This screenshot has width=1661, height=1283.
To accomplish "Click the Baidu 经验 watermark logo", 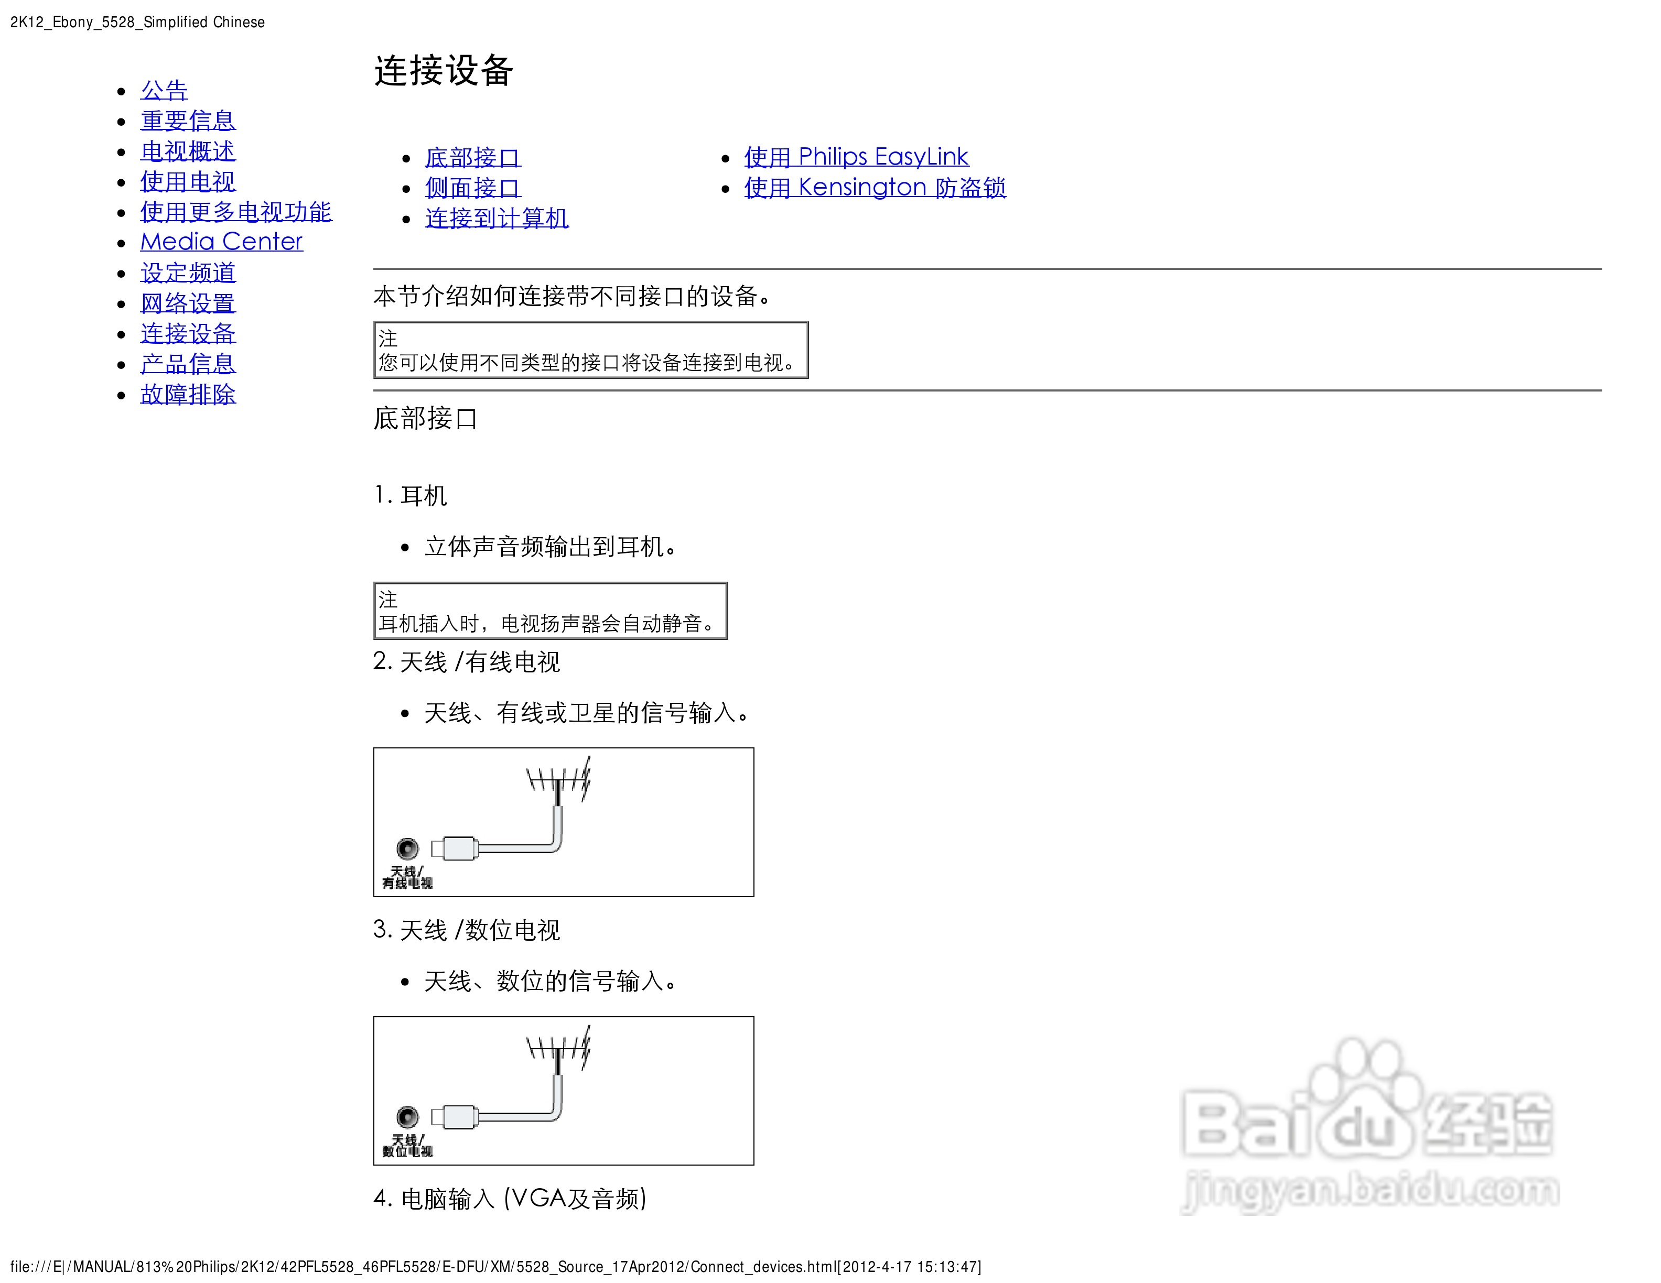I will [x=1369, y=1125].
